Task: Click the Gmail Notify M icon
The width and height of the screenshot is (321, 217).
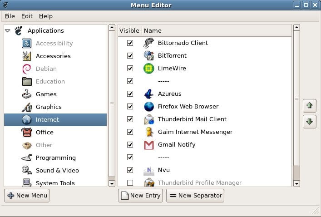Action: [149, 145]
